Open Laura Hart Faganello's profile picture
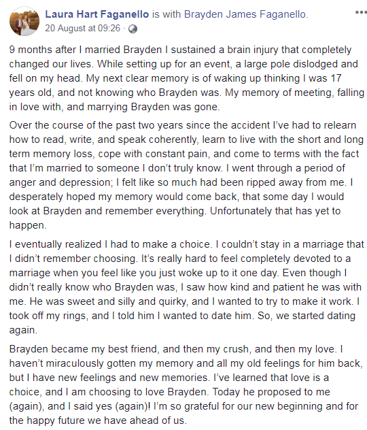 (24, 21)
